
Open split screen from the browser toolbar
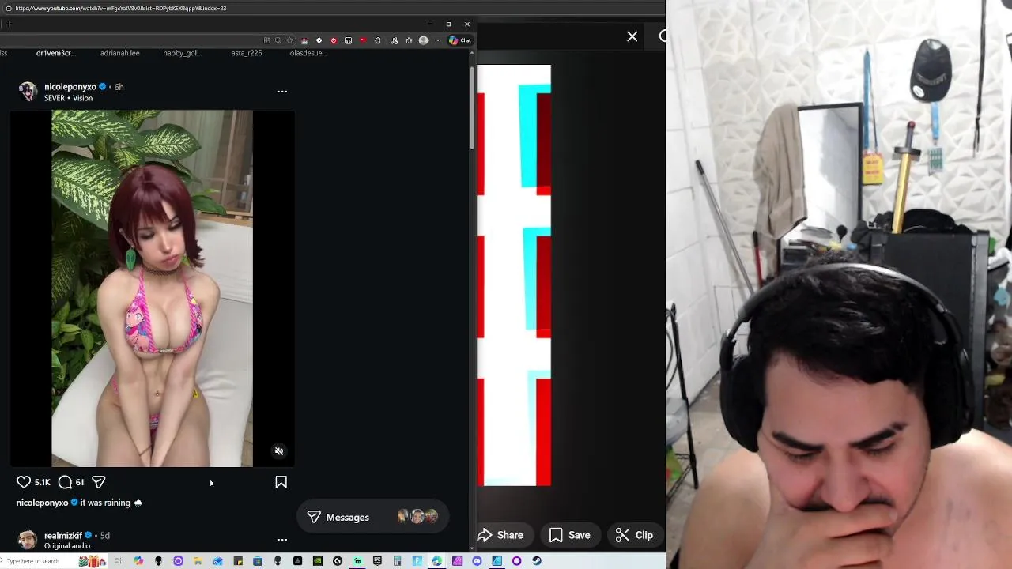coord(267,40)
